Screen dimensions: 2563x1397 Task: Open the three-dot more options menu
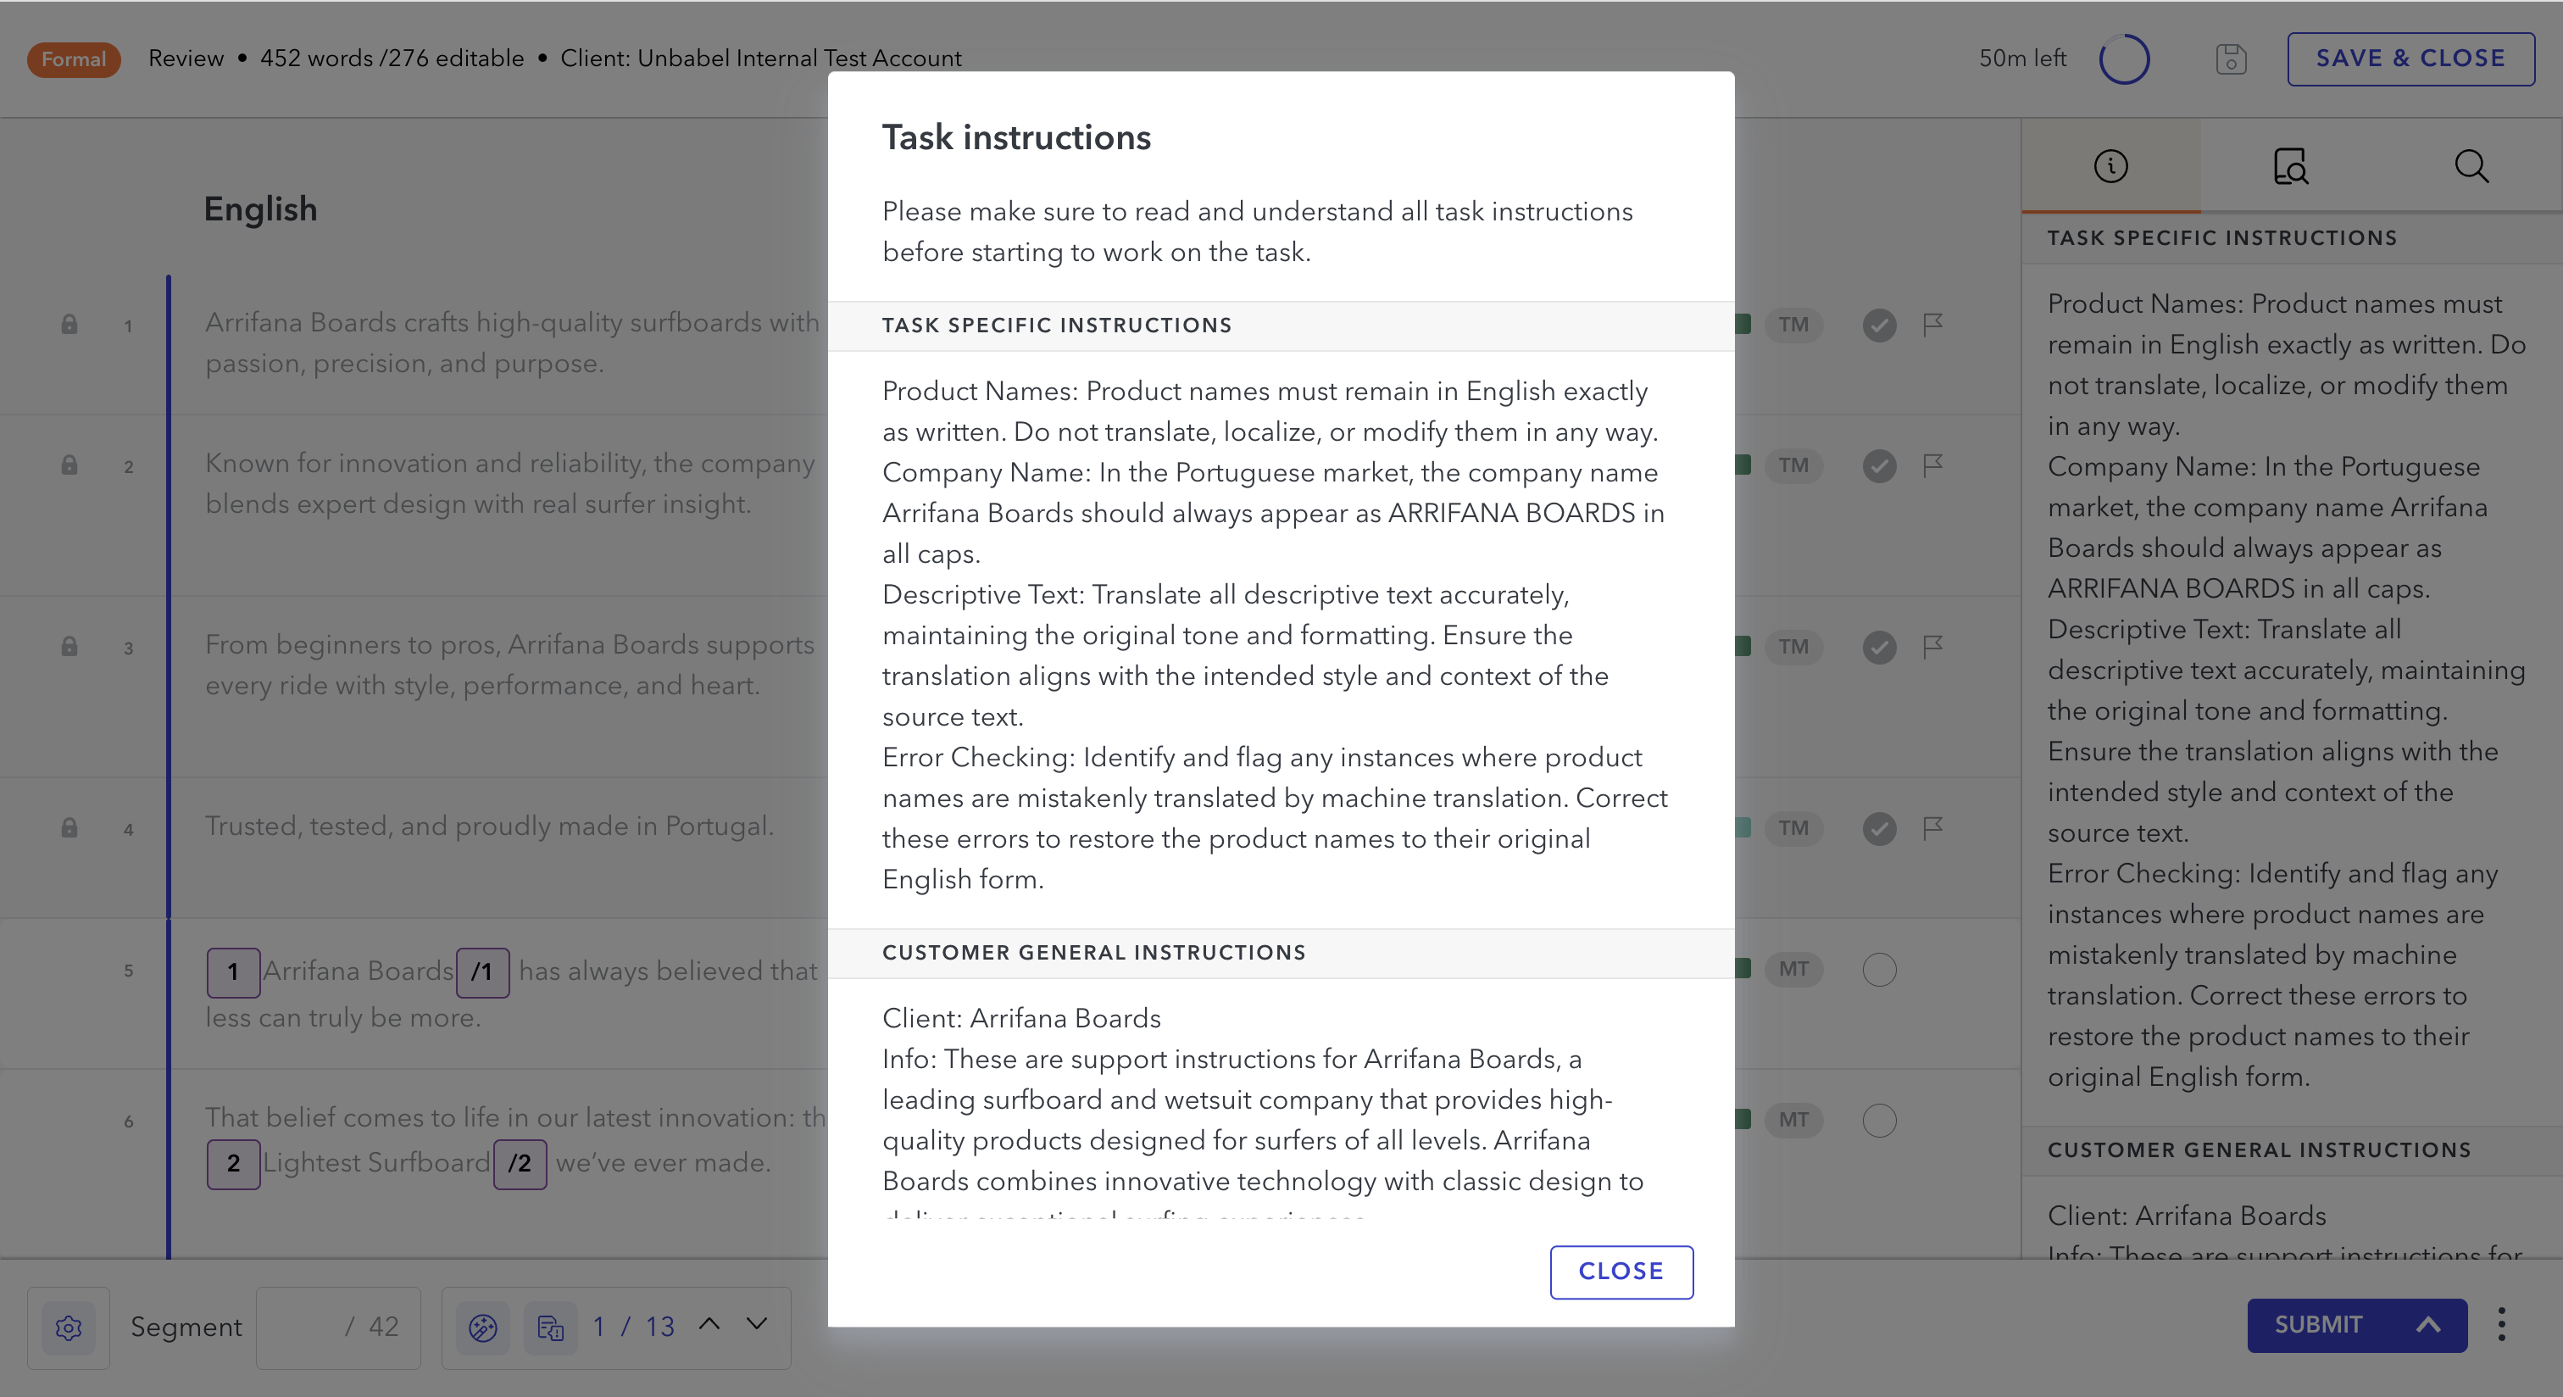(x=2501, y=1324)
